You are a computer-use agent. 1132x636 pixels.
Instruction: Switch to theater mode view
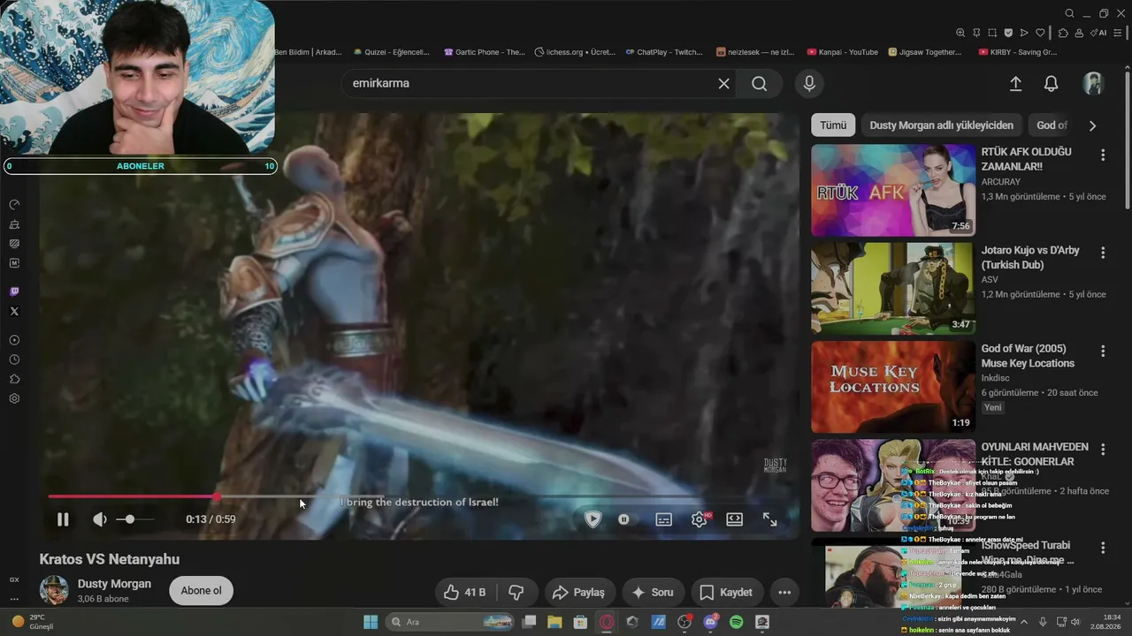(x=734, y=519)
